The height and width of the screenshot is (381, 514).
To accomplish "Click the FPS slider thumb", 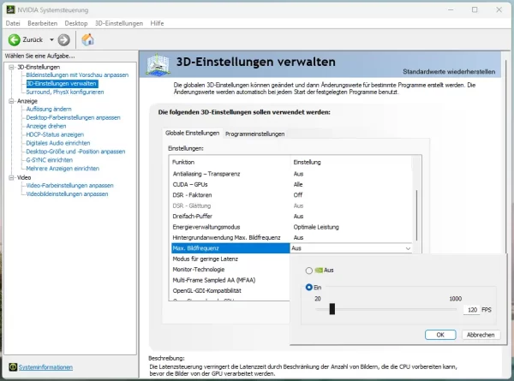I will [332, 309].
